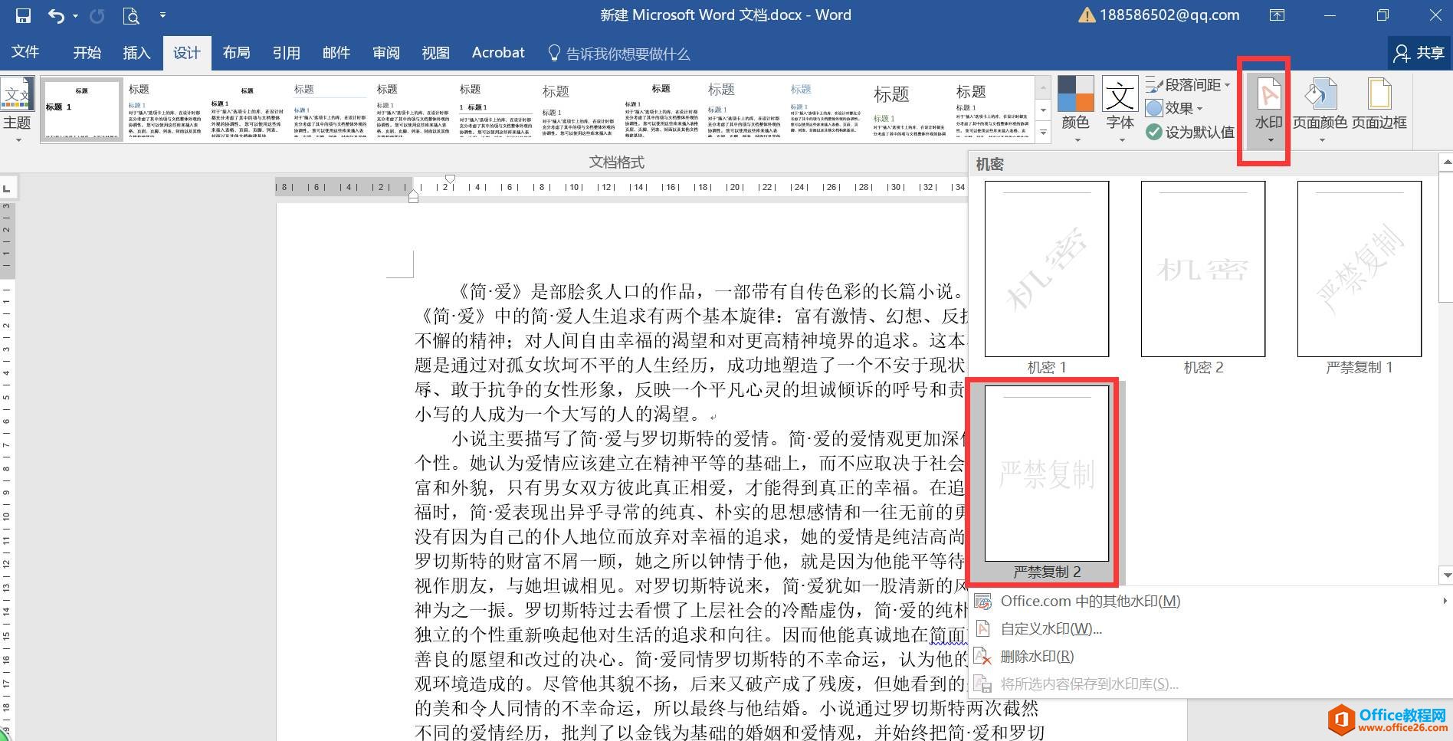
Task: Select 删除水印 to remove the watermark
Action: tap(1036, 656)
